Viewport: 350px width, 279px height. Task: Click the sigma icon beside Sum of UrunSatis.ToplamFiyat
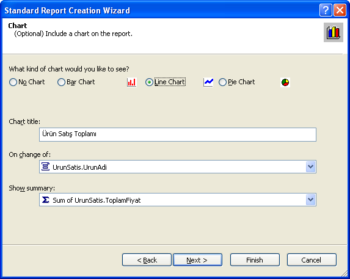click(x=46, y=200)
